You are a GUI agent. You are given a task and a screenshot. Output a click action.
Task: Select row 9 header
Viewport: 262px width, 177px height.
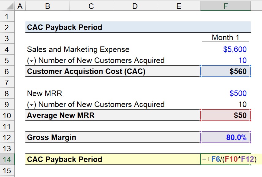click(7, 105)
